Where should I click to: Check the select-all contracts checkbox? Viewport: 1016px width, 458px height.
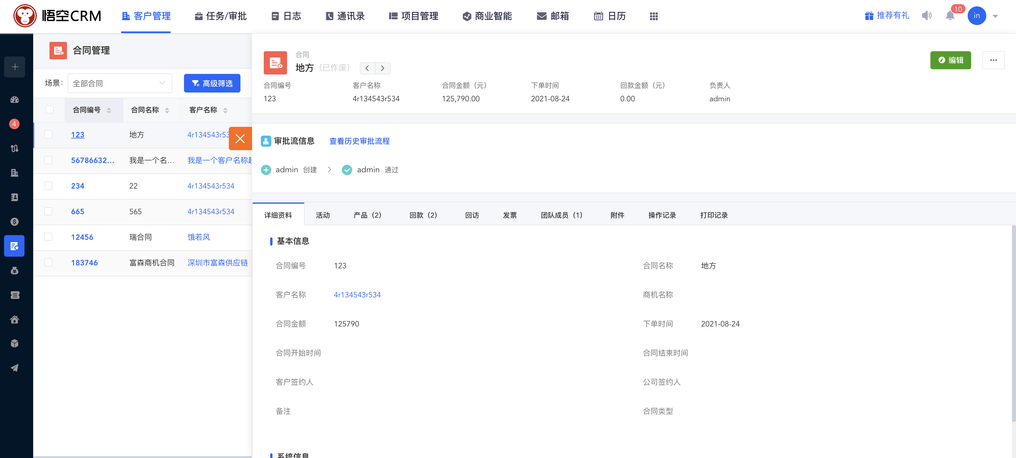[49, 110]
